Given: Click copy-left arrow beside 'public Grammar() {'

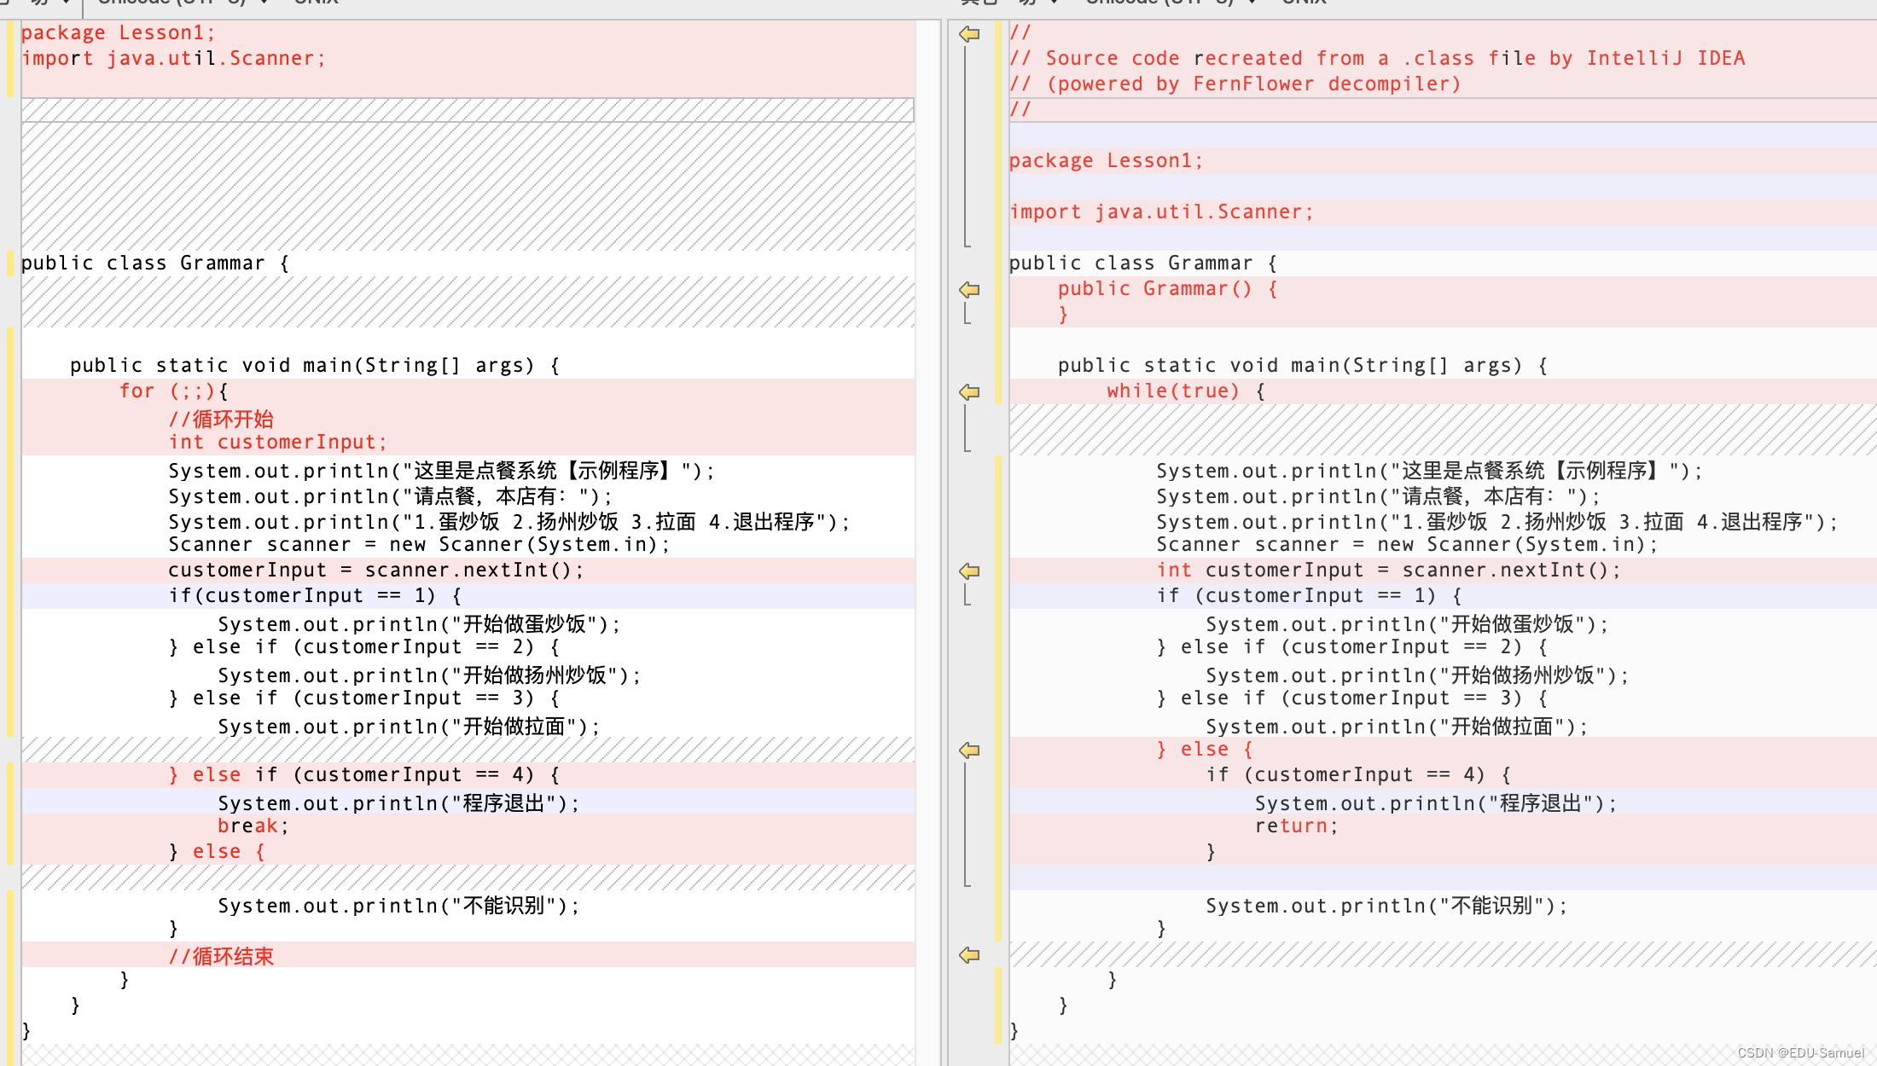Looking at the screenshot, I should click(x=969, y=290).
